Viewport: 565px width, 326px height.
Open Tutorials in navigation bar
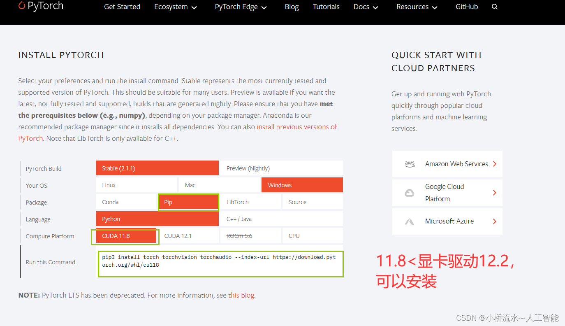(x=326, y=7)
